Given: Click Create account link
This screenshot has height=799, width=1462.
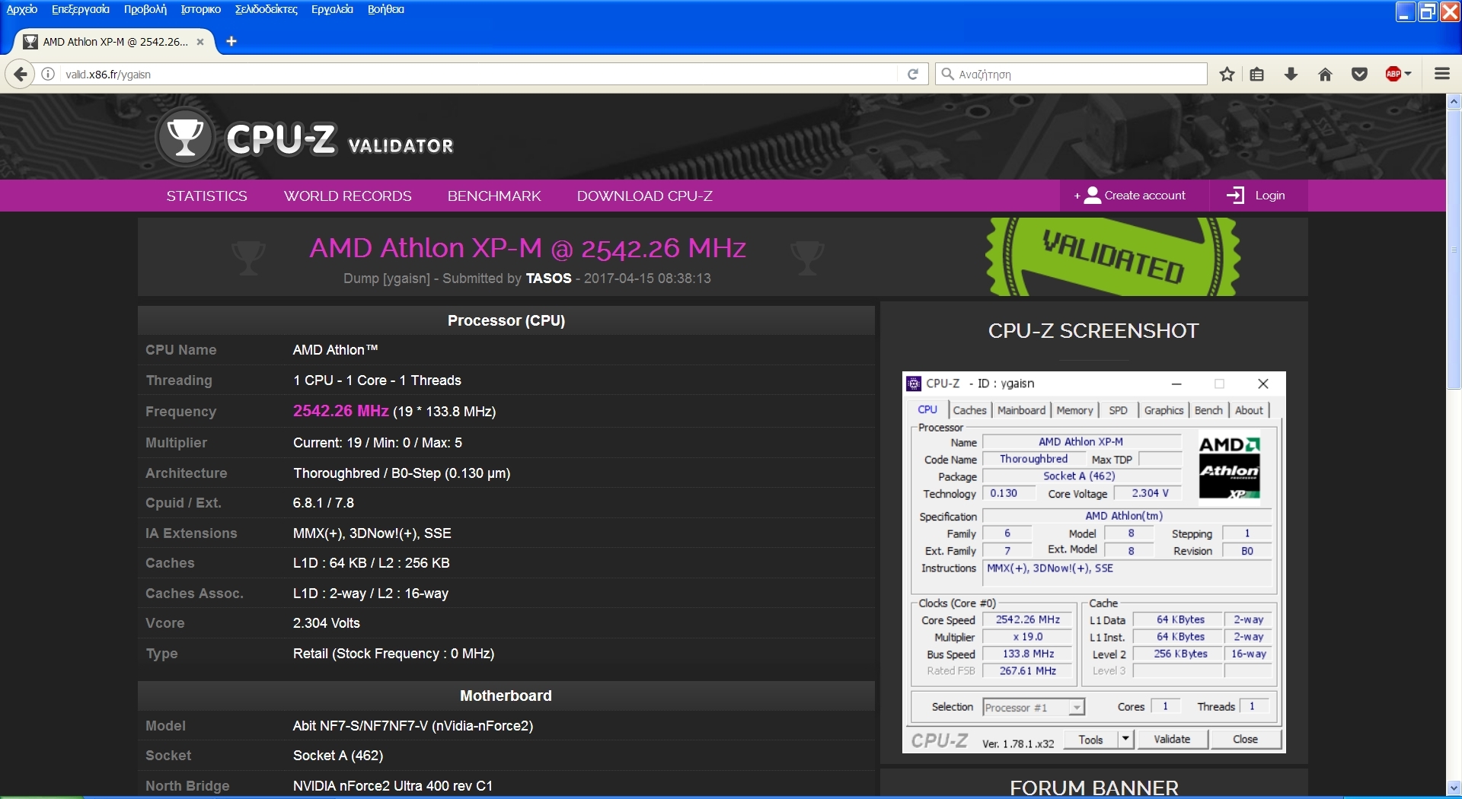Looking at the screenshot, I should pos(1144,196).
